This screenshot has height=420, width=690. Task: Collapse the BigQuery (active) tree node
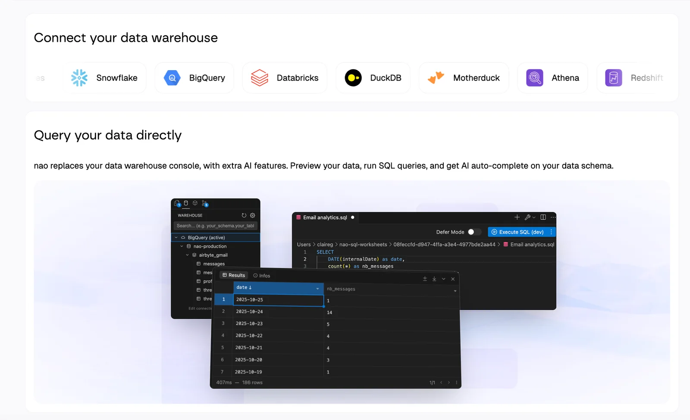pyautogui.click(x=176, y=238)
